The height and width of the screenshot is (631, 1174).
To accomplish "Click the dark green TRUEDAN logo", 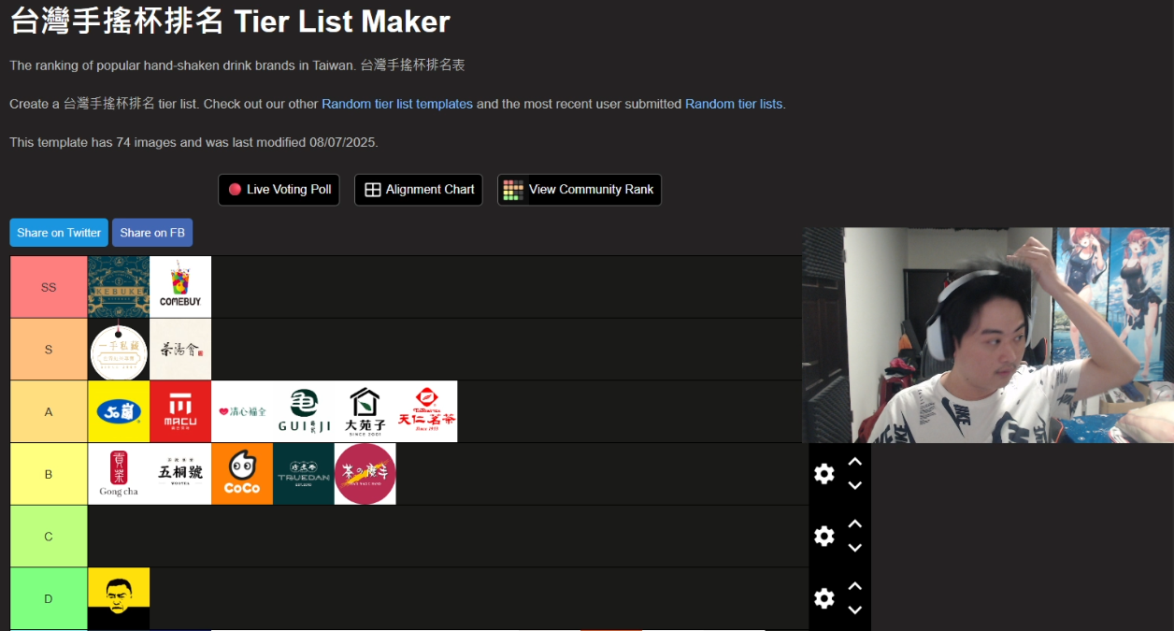I will (304, 474).
